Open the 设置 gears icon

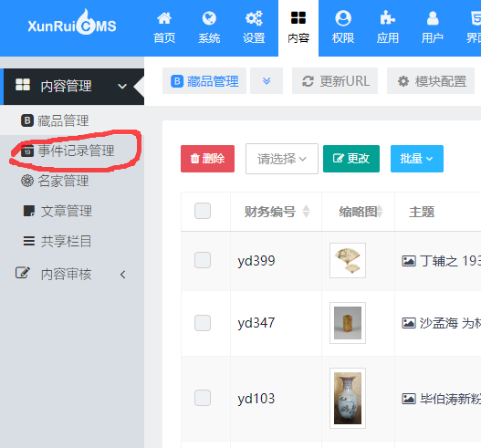coord(254,18)
